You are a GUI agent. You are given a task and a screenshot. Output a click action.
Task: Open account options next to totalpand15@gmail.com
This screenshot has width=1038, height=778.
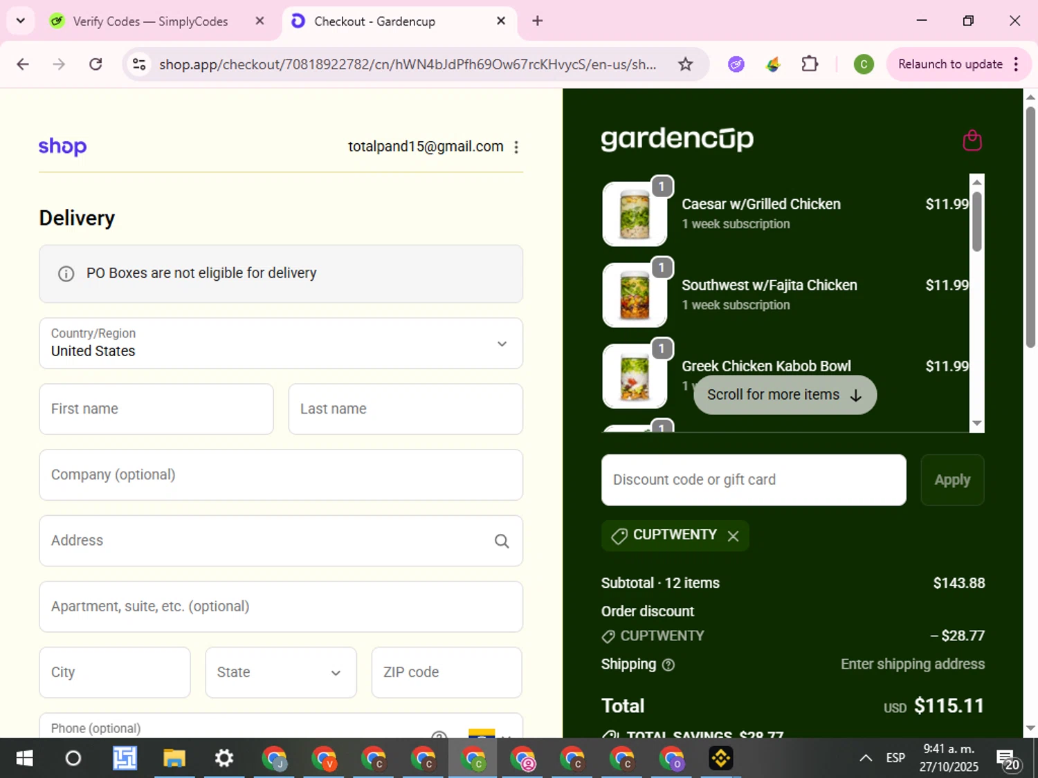click(516, 147)
